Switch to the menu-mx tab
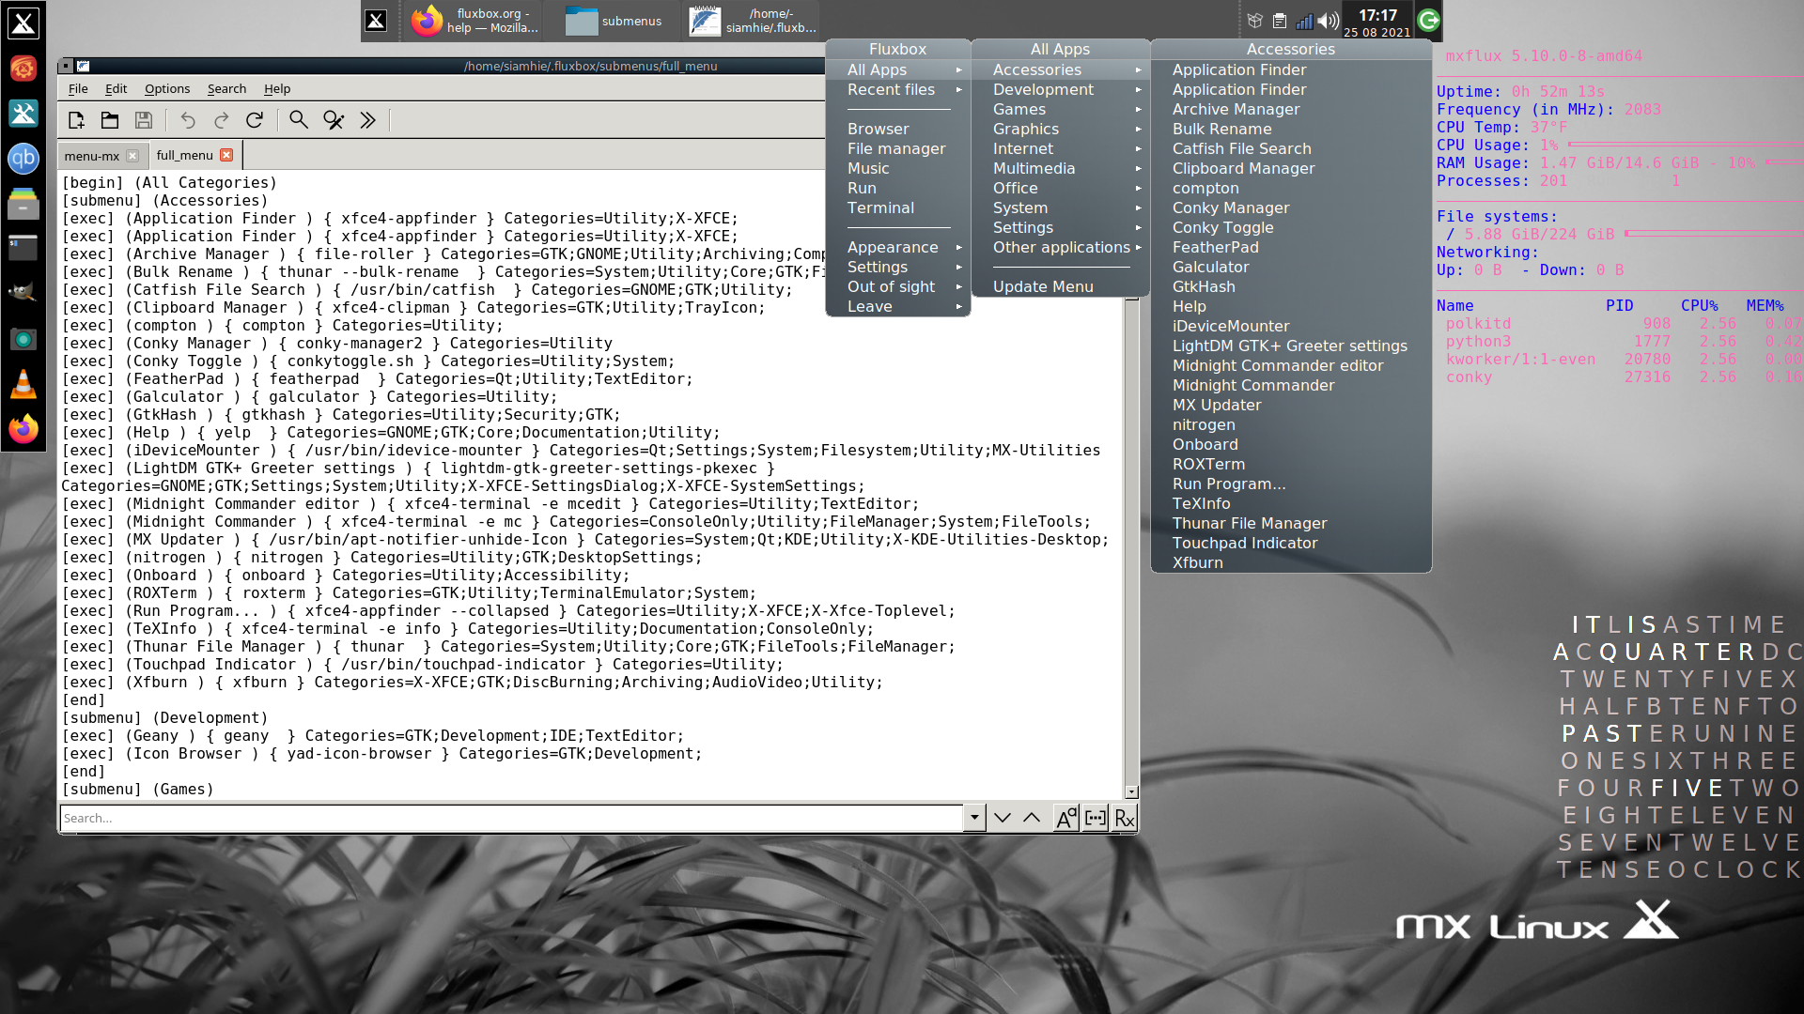The image size is (1804, 1014). 92,156
